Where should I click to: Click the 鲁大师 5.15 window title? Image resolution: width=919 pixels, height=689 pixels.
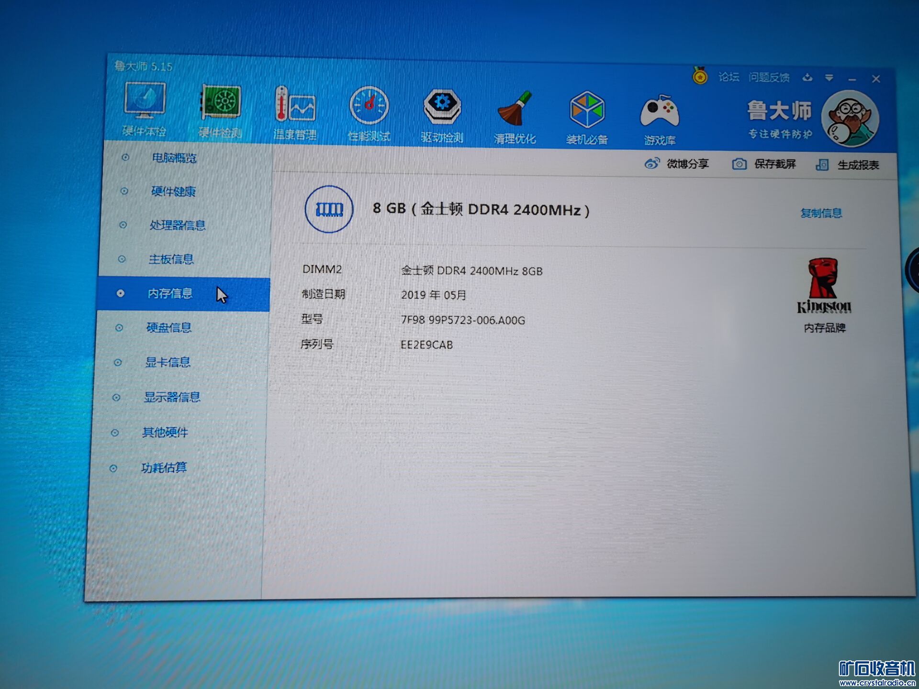(144, 66)
